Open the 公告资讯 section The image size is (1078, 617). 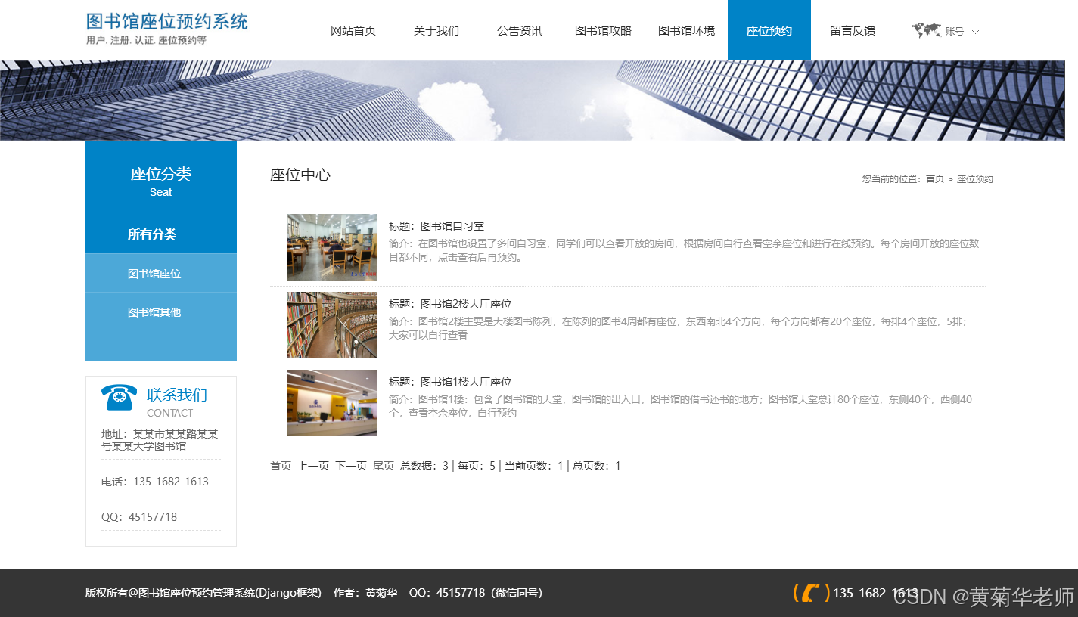tap(520, 31)
